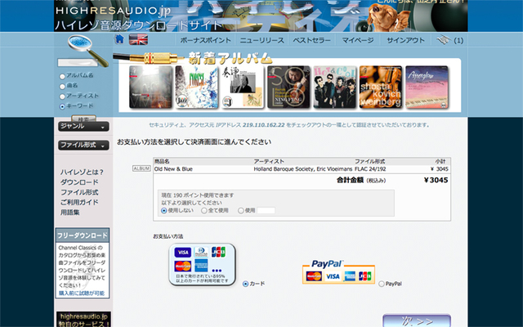The width and height of the screenshot is (523, 327).
Task: Click the Old New & Blue product name
Action: pos(173,169)
